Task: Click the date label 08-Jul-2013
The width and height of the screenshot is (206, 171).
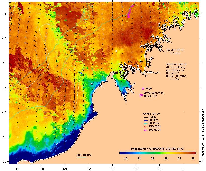Action: click(x=175, y=50)
